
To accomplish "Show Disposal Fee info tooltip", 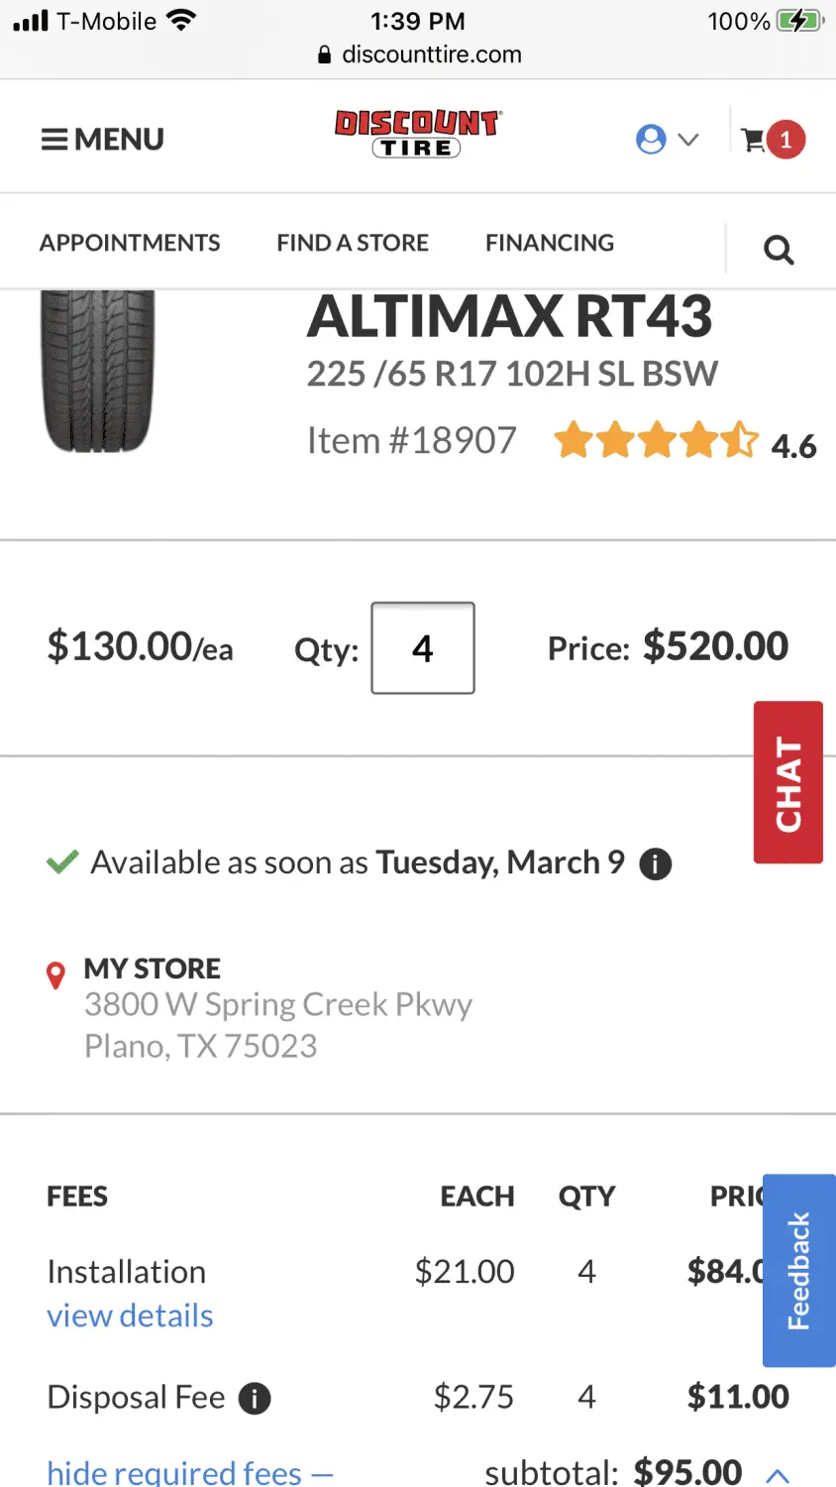I will click(x=255, y=1399).
